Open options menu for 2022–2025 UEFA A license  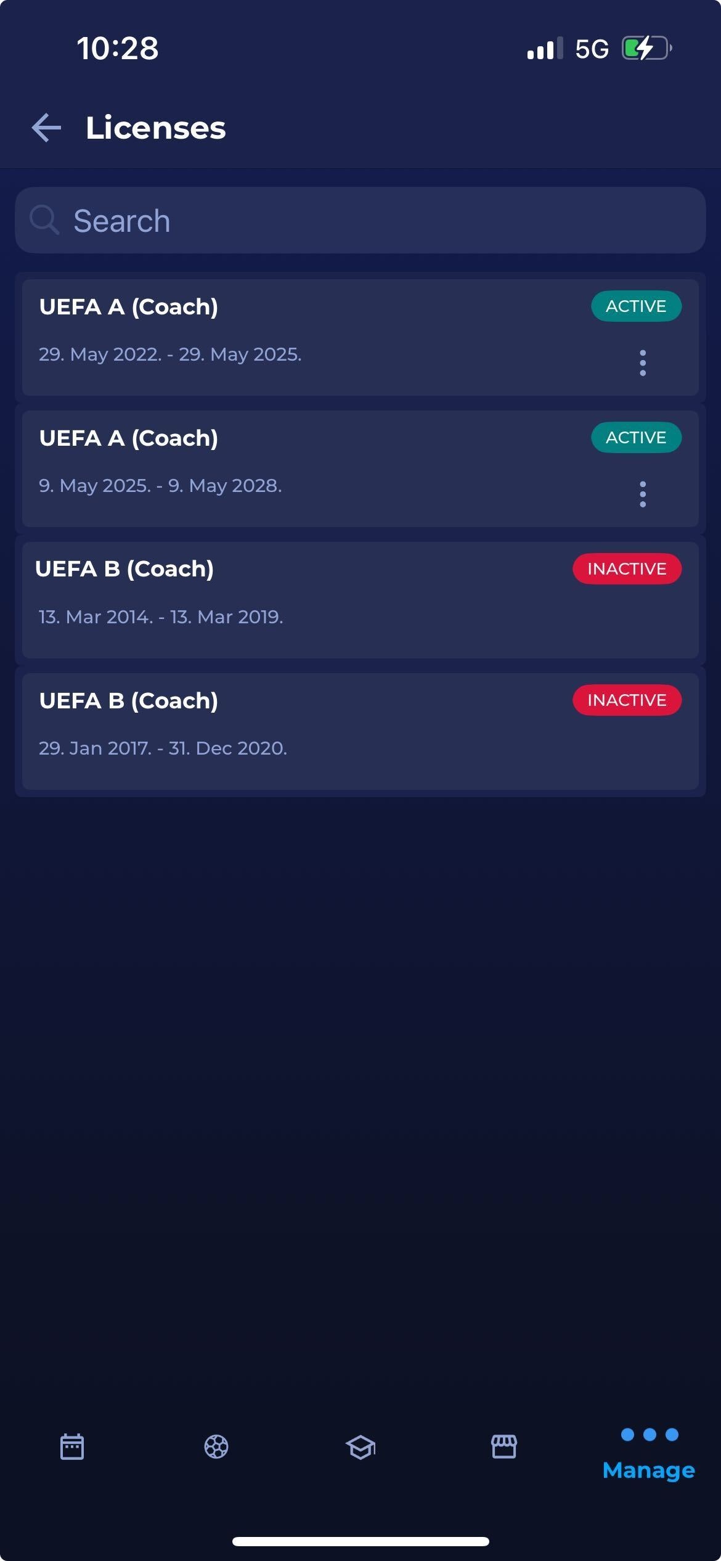click(x=643, y=363)
